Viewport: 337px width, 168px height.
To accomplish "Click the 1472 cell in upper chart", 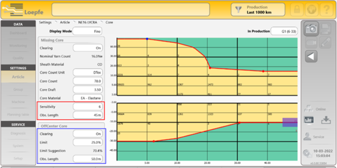I will pos(210,85).
